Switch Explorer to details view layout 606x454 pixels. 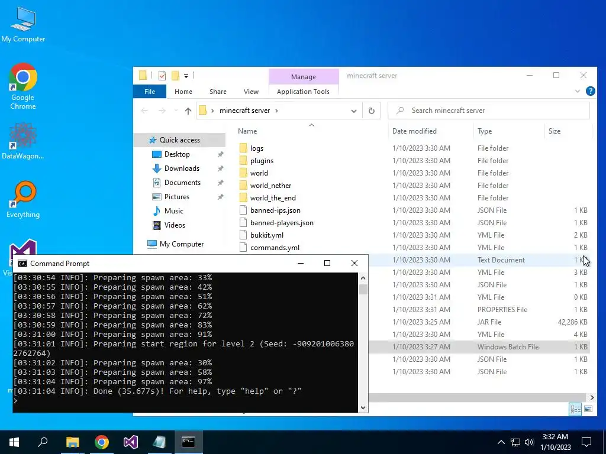[575, 409]
